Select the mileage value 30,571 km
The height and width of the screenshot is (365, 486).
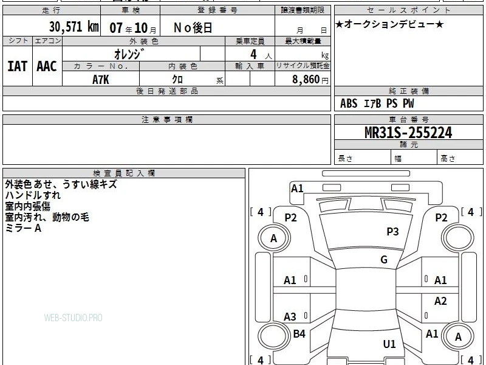click(x=74, y=27)
